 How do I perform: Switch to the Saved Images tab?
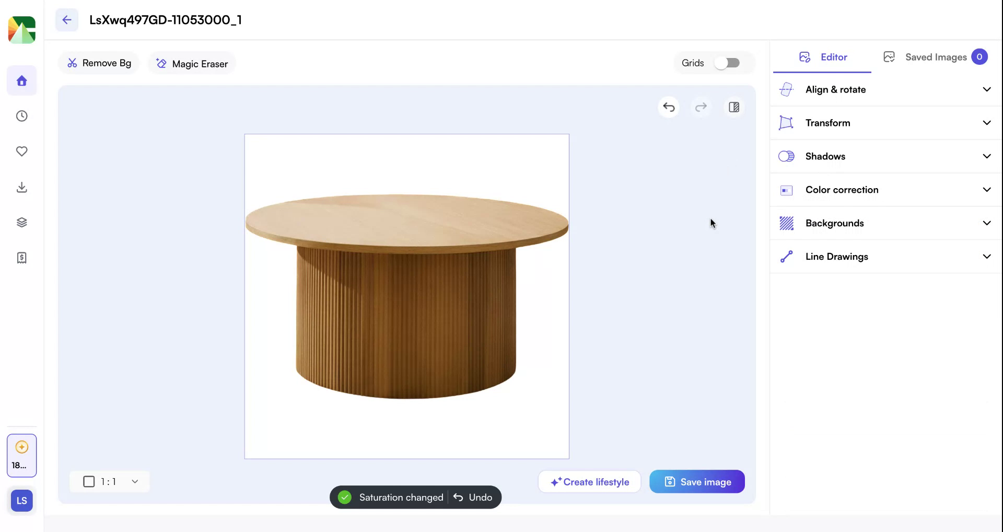click(x=936, y=57)
